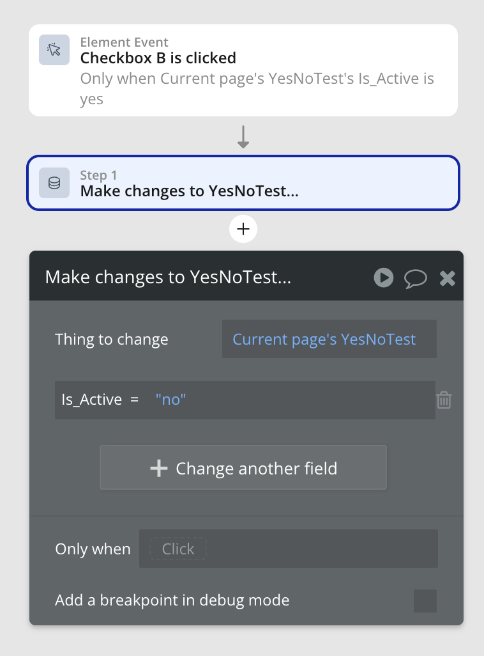
Task: Click the Add a breakpoint label
Action: (172, 600)
